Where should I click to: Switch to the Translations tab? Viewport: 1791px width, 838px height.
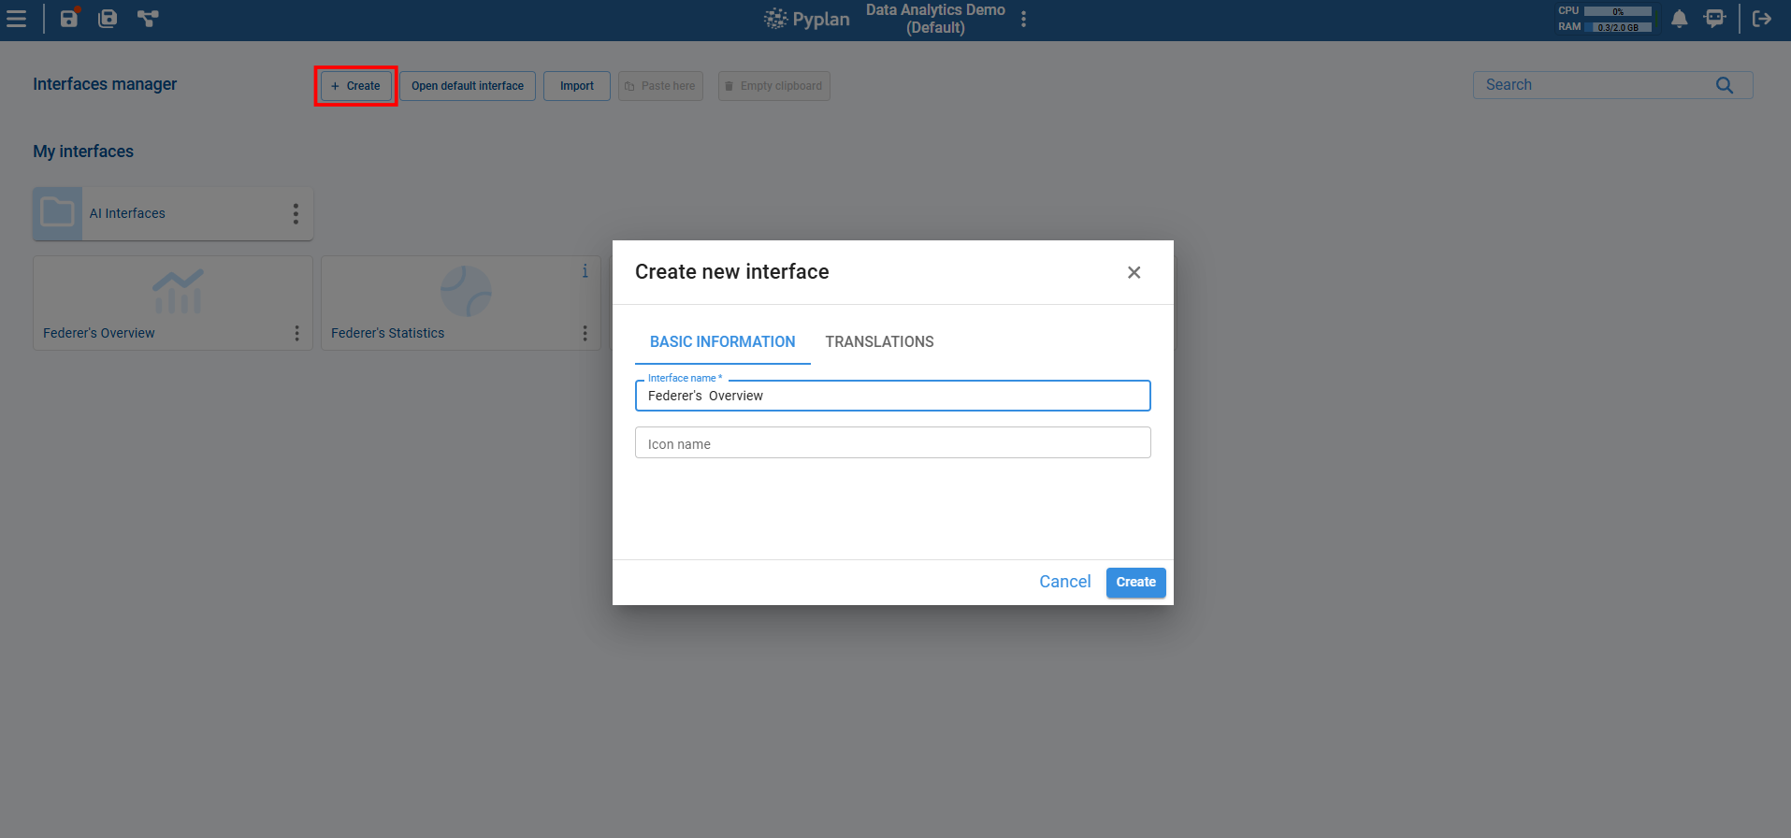tap(879, 342)
